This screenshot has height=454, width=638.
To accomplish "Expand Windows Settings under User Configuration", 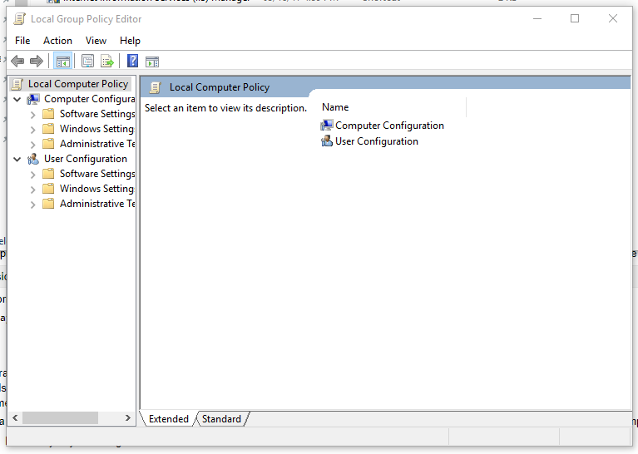I will pyautogui.click(x=33, y=190).
